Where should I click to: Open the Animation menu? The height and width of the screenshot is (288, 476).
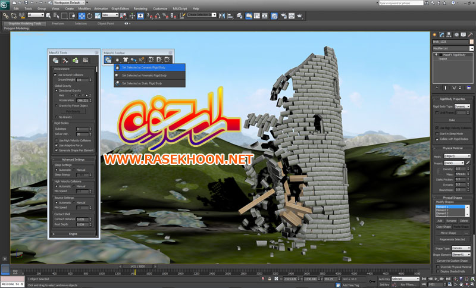[x=101, y=8]
